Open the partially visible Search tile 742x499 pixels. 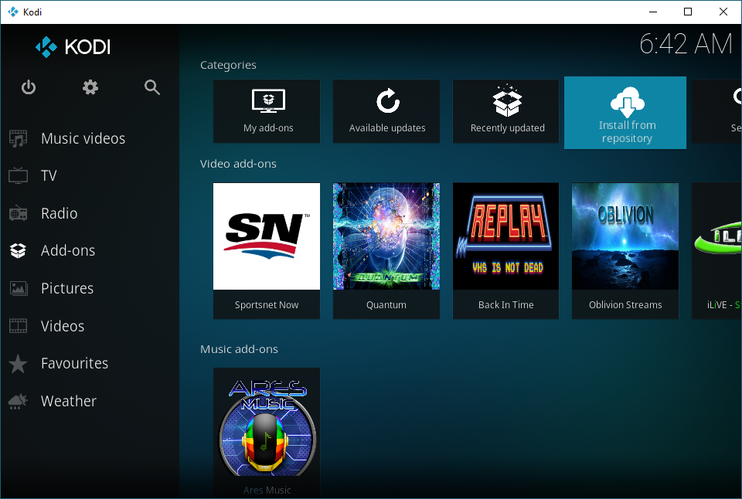point(716,111)
